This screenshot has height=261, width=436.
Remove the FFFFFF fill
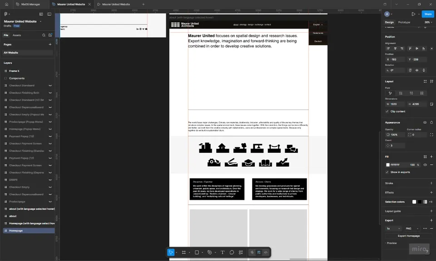point(431,165)
